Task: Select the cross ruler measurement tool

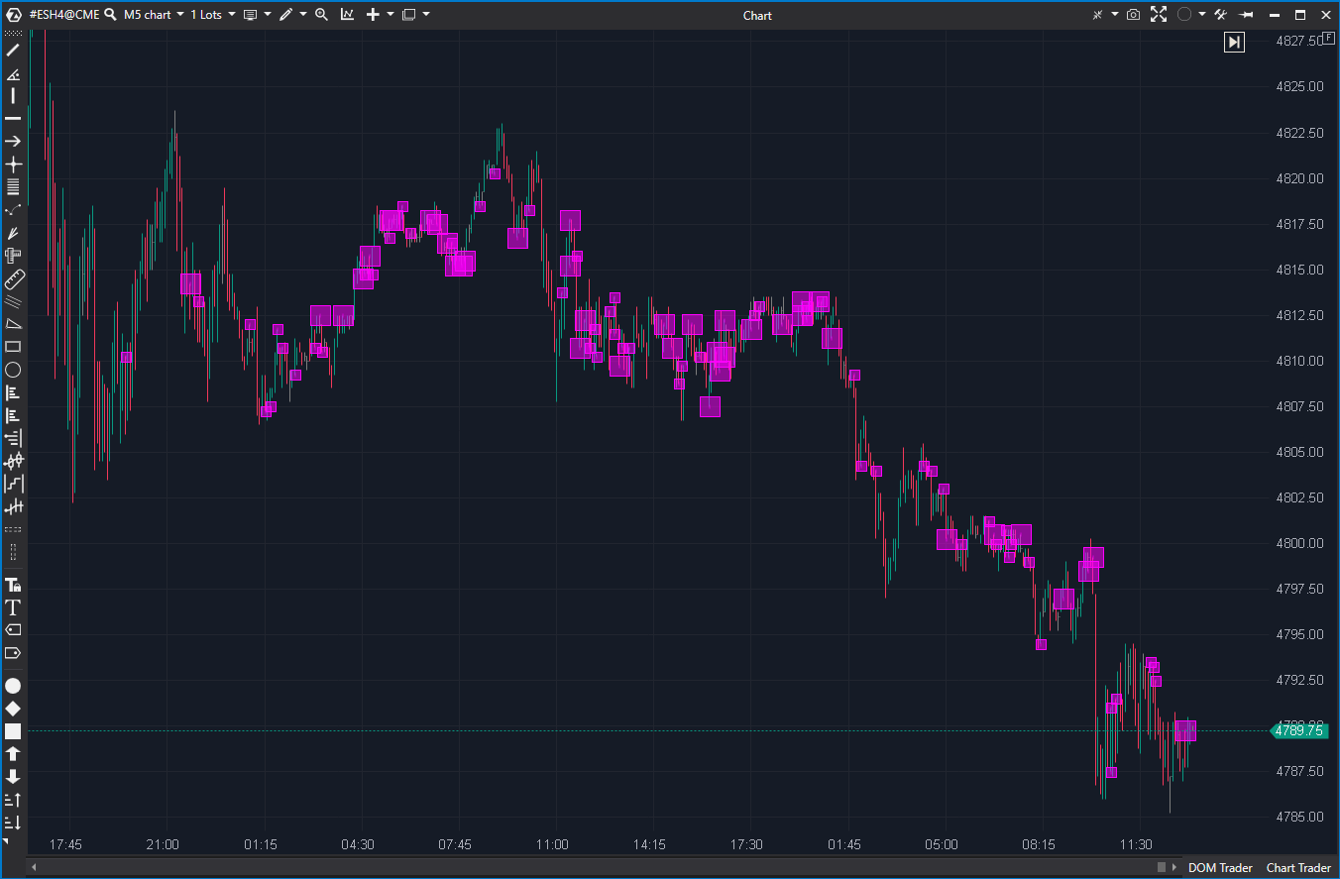Action: tap(13, 256)
